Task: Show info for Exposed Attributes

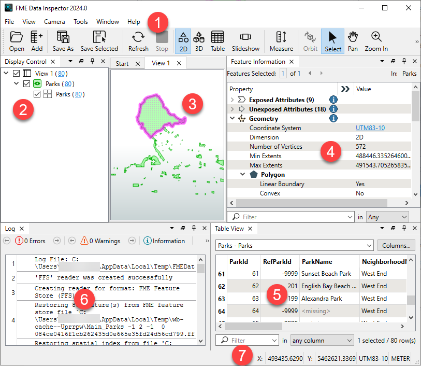Action: click(333, 100)
